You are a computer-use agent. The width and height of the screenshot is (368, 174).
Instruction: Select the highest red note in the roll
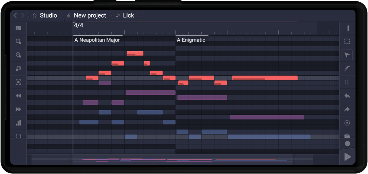(135, 53)
